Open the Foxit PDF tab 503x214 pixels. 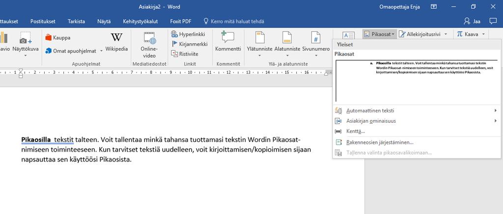(x=181, y=22)
